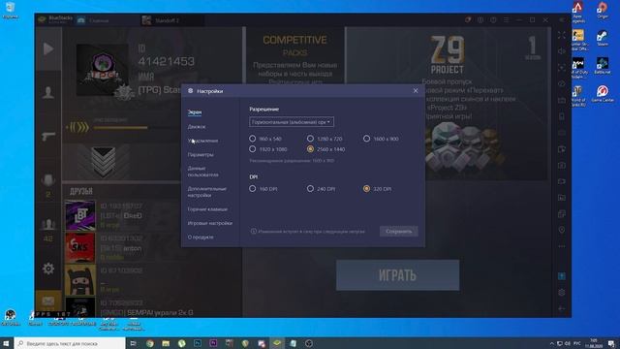This screenshot has width=620, height=349.
Task: Click the install APK icon in BlueStacks sidebar
Action: point(562,149)
